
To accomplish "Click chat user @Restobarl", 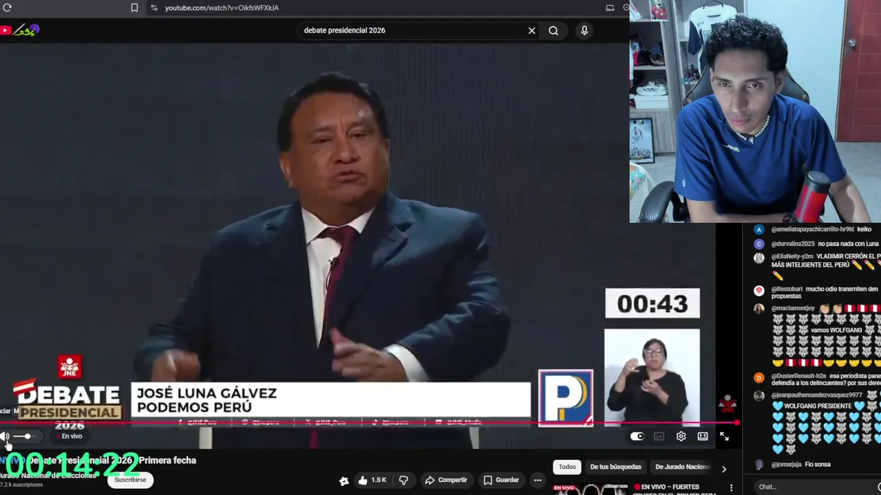I will coord(787,289).
